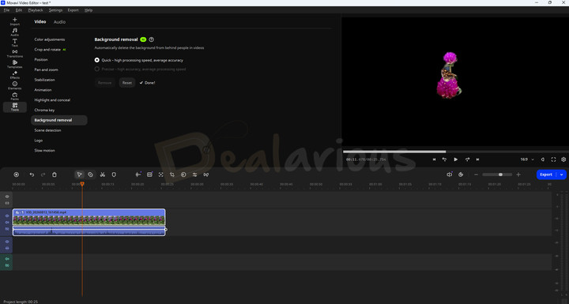The width and height of the screenshot is (569, 304).
Task: Skip to previous clip in preview
Action: pos(434,160)
